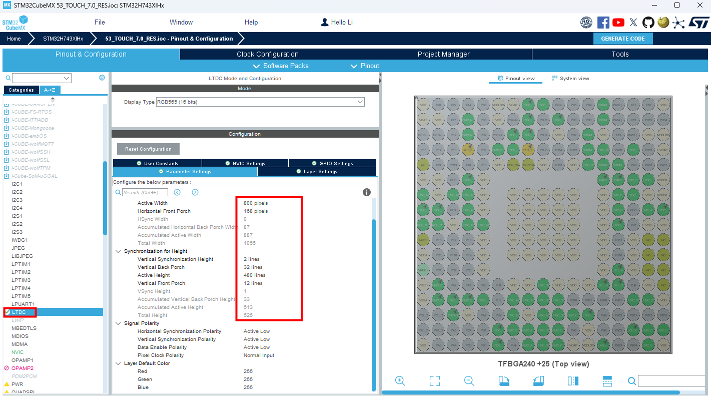
Task: Click the STM32H743XIHx breadcrumb
Action: pyautogui.click(x=63, y=39)
